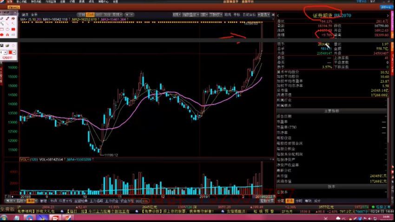The width and height of the screenshot is (395, 222).
Task: Select the 主力追踪 indicator tab
Action: 97,201
